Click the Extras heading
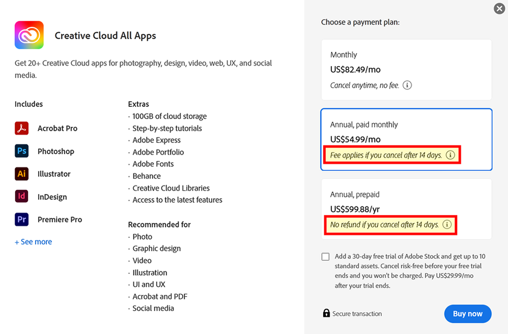This screenshot has width=508, height=334. (138, 104)
